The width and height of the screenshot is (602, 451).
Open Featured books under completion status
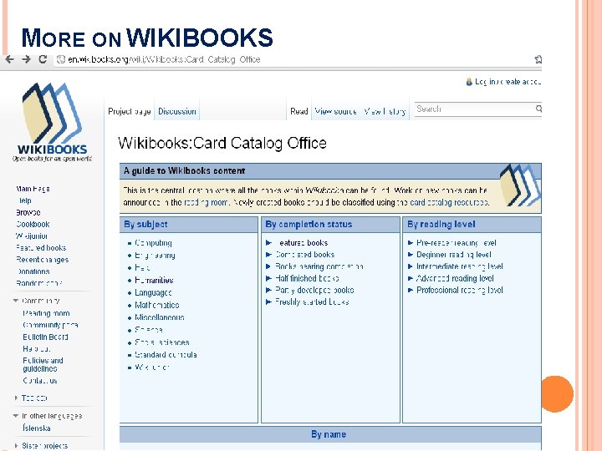301,243
